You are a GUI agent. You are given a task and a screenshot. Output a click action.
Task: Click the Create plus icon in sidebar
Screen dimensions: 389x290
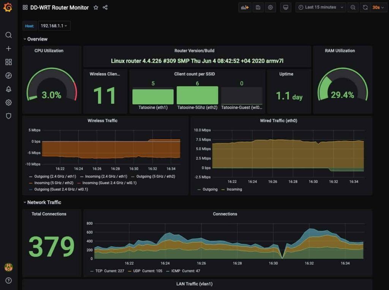coord(8,48)
